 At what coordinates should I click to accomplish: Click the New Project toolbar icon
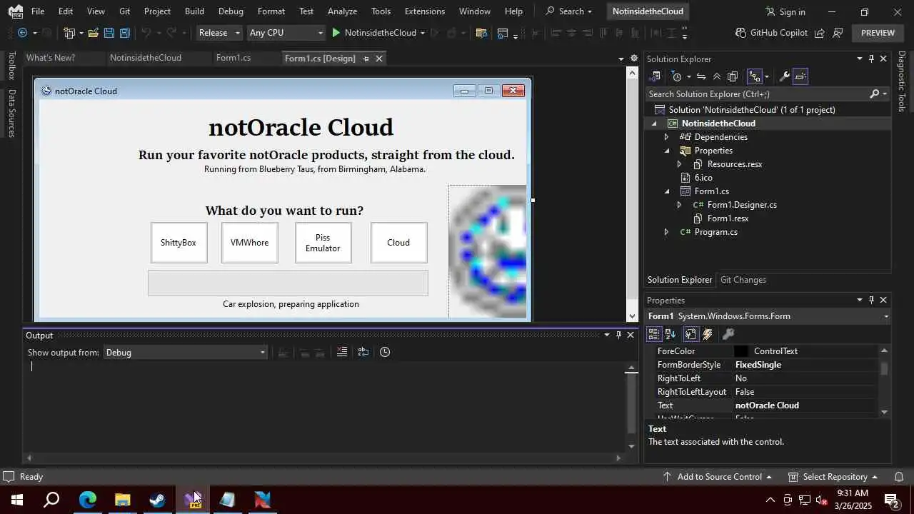[x=69, y=33]
